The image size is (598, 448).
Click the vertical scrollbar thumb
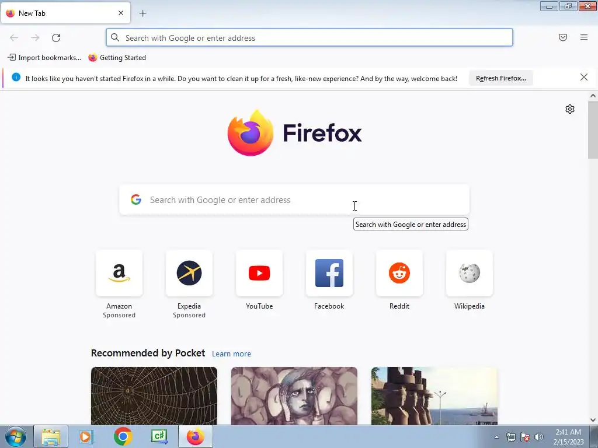click(x=593, y=129)
